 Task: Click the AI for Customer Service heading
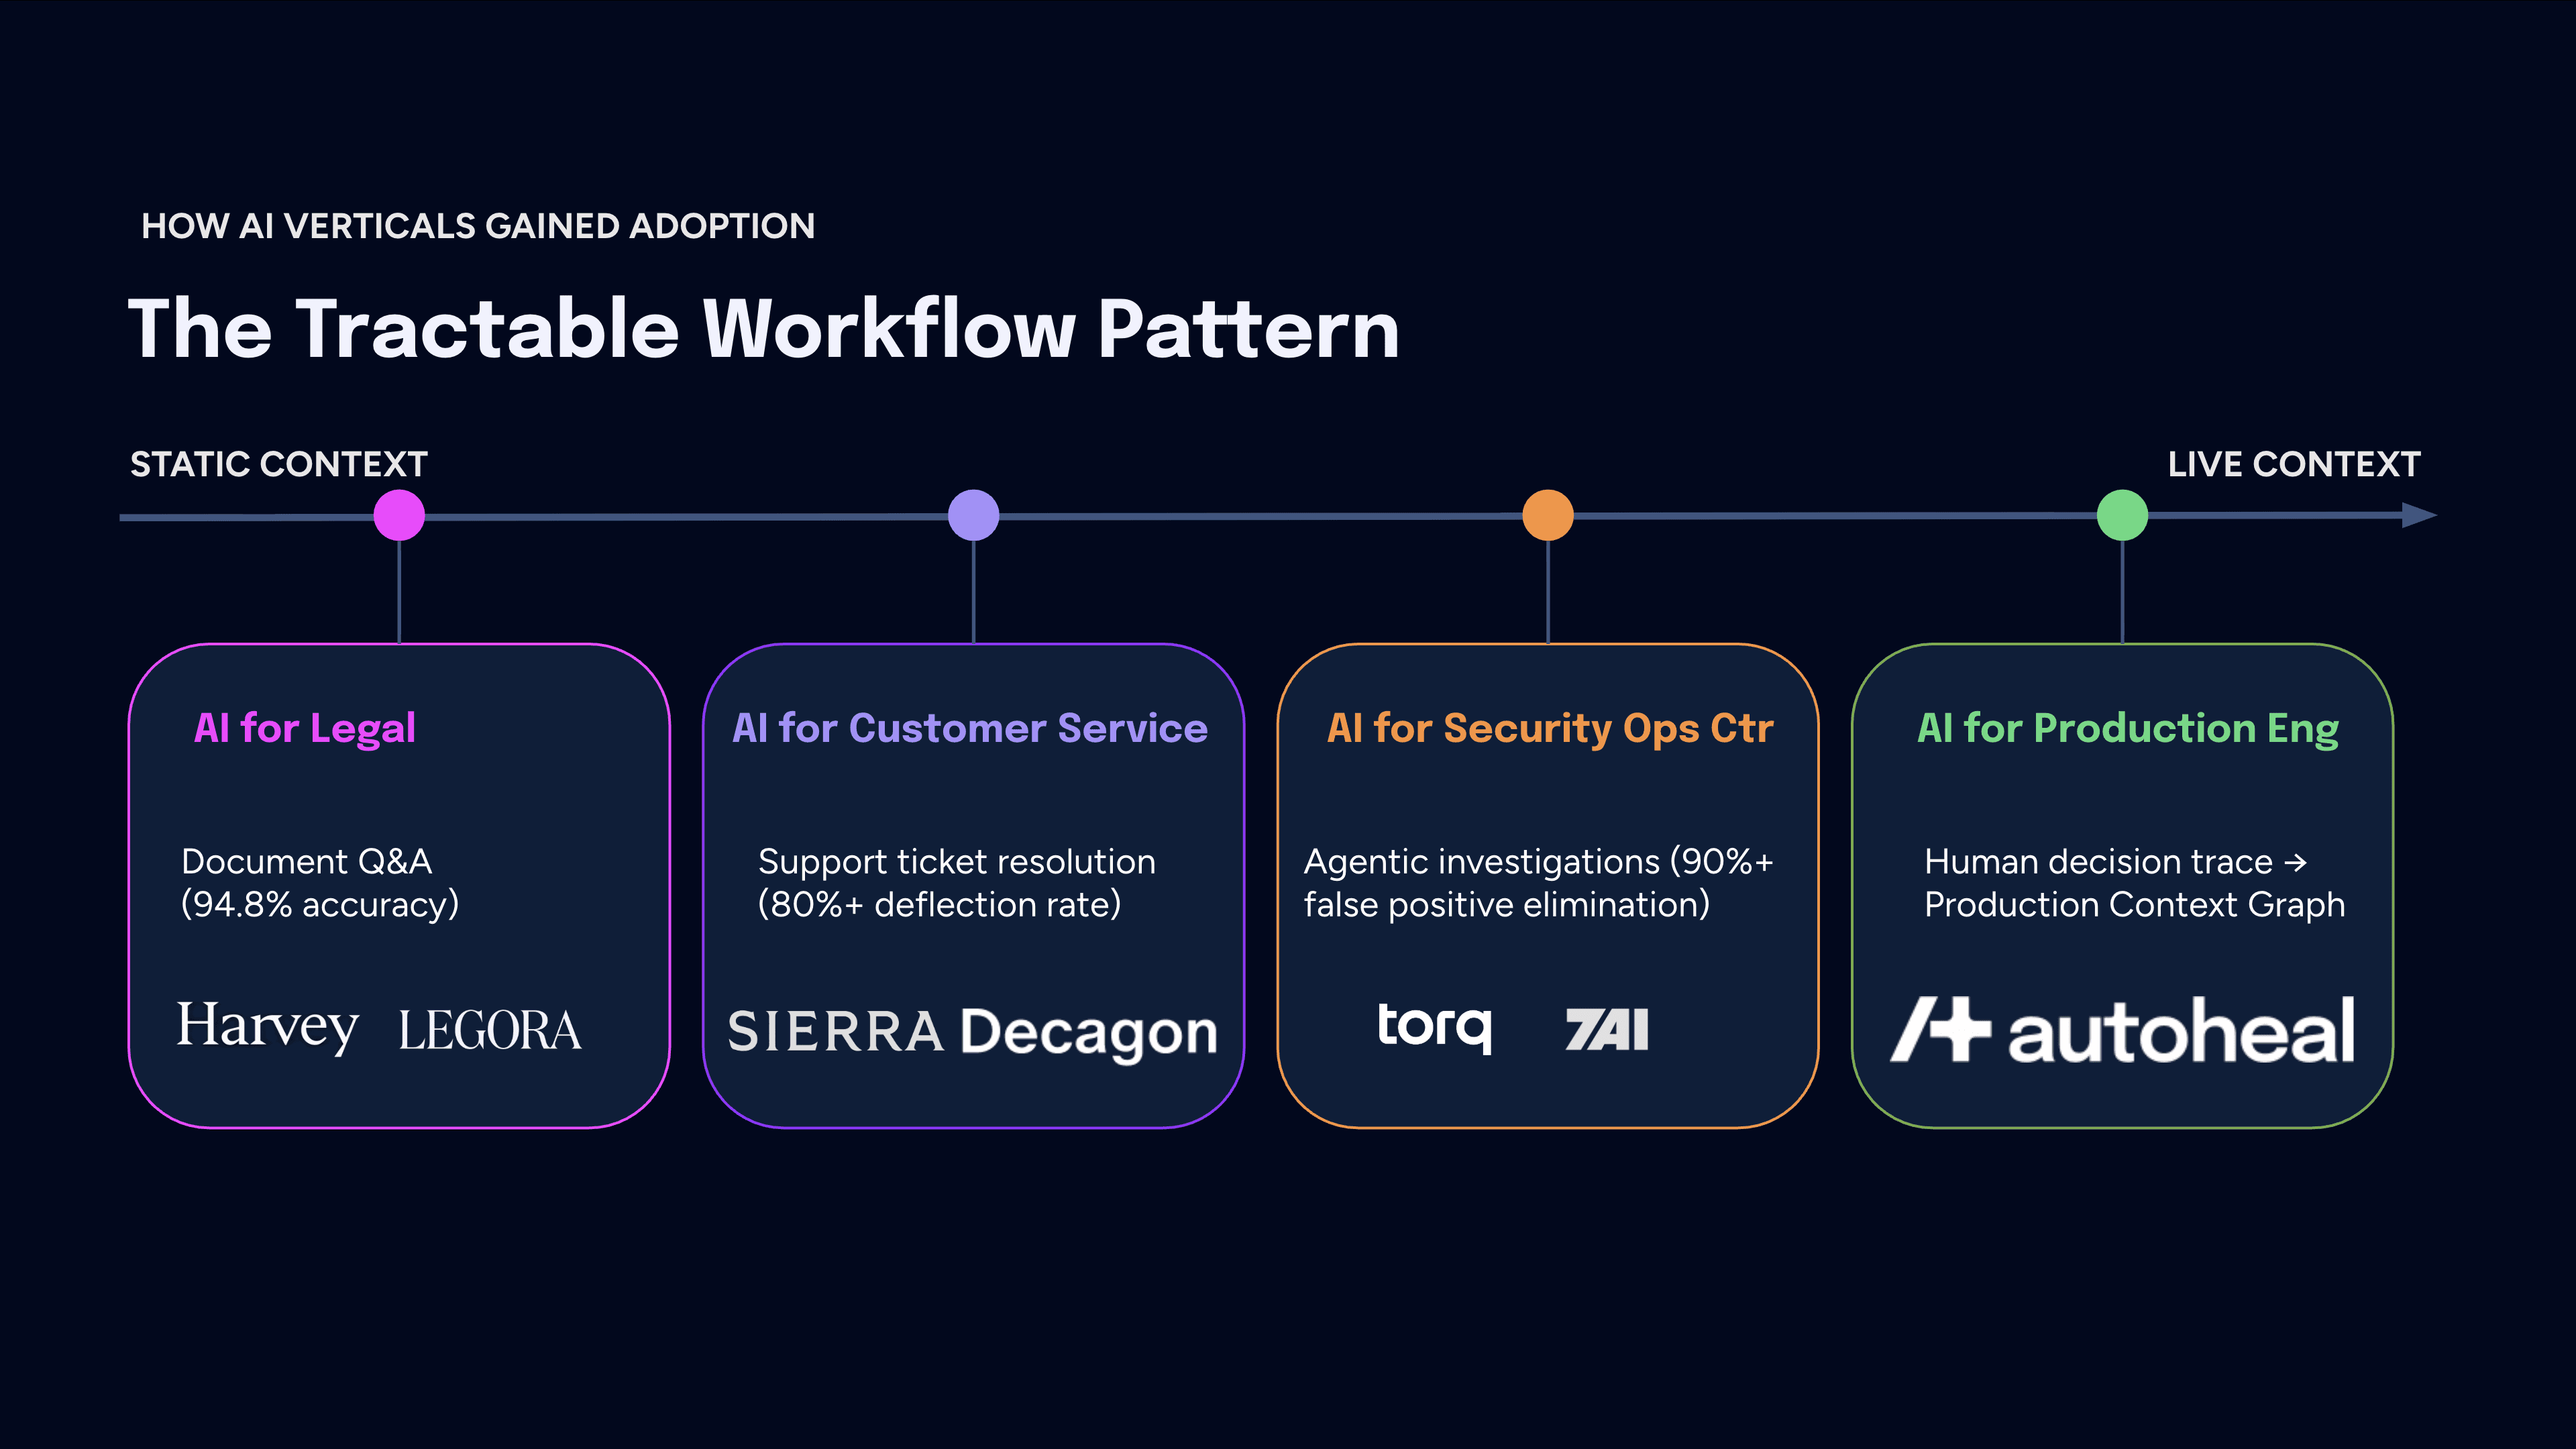tap(969, 728)
